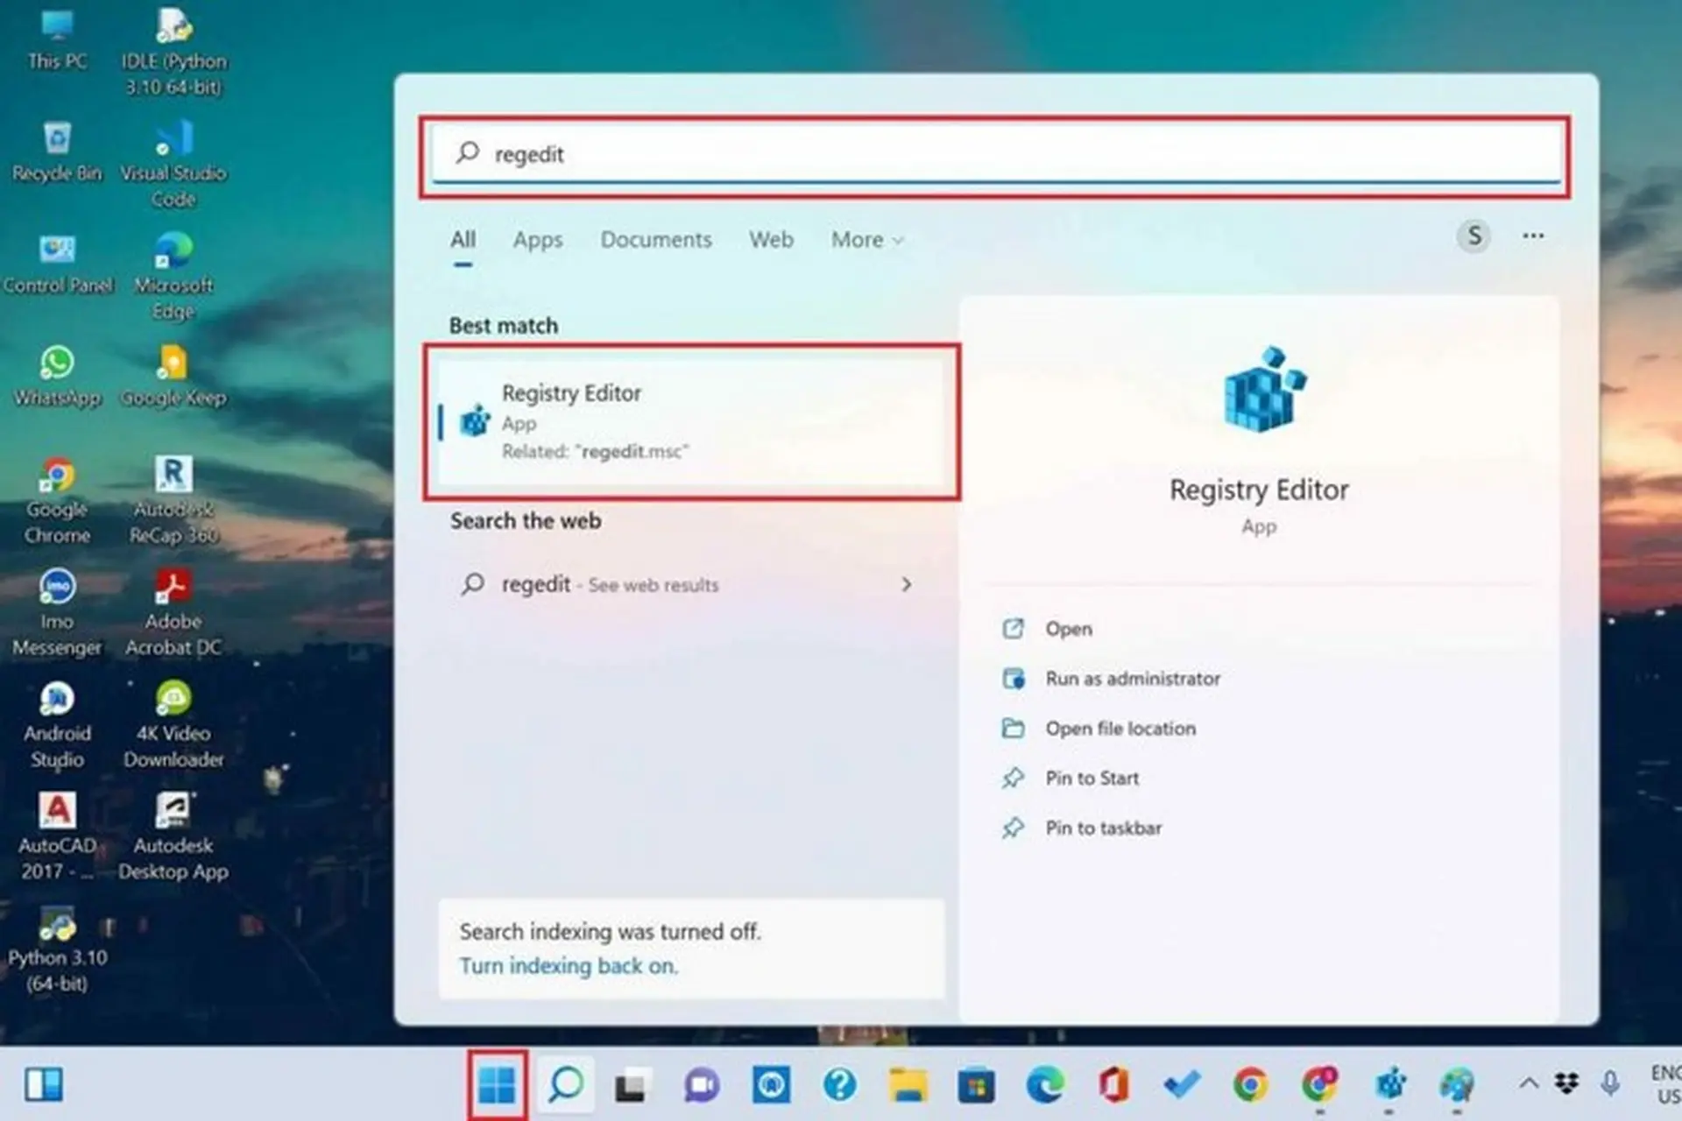Click the regedit search input field

coord(995,154)
